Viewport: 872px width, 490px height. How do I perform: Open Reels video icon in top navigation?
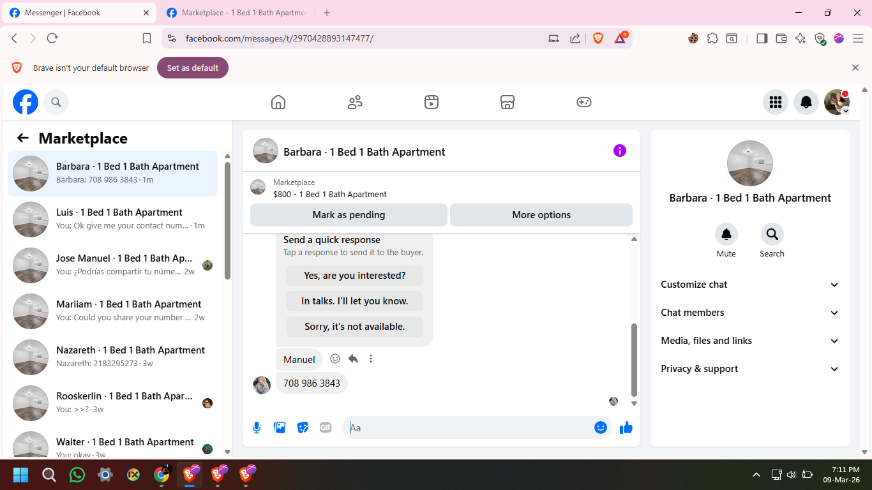pos(432,102)
